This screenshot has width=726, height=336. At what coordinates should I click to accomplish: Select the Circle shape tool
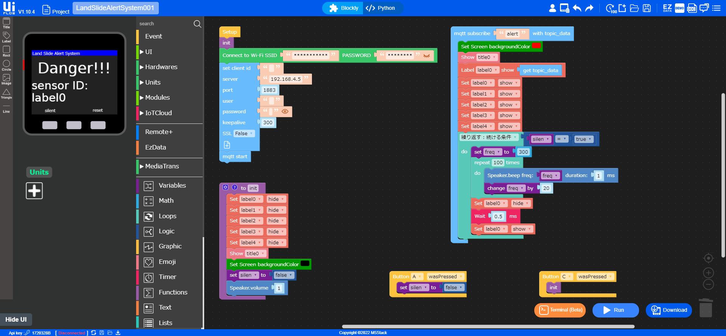pos(6,65)
